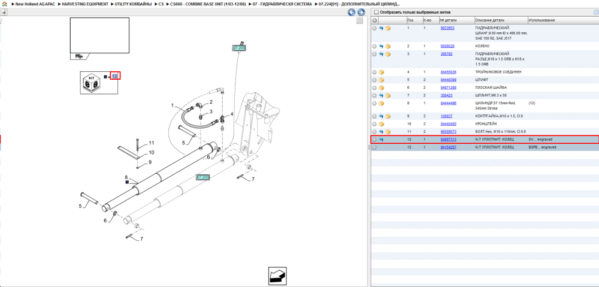Open part number link 84071288
Viewport: 599px width, 287px height.
point(449,88)
